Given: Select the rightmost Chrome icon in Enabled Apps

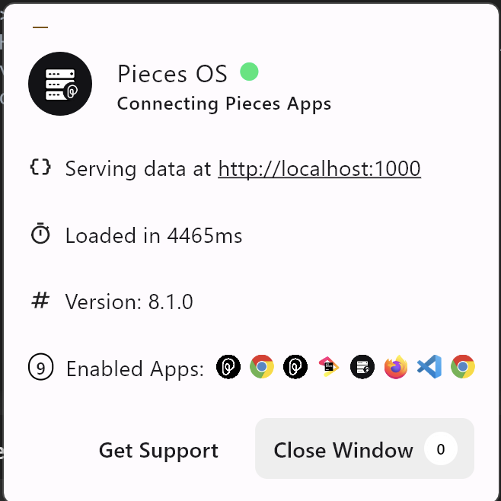Looking at the screenshot, I should point(463,367).
